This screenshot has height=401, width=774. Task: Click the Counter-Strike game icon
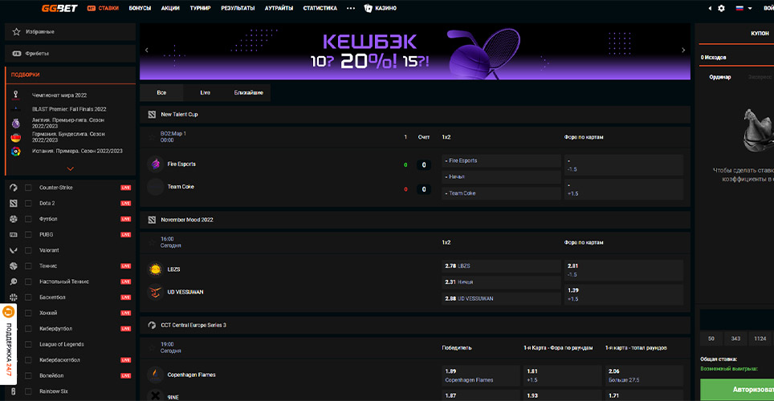[14, 188]
